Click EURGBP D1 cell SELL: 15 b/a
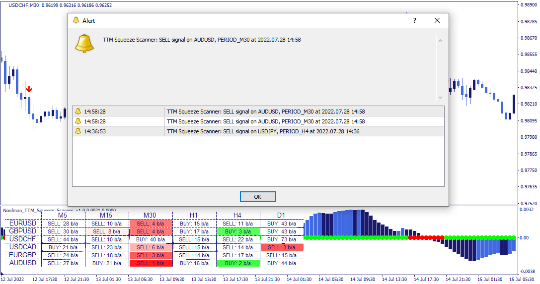This screenshot has height=284, width=540. click(282, 255)
